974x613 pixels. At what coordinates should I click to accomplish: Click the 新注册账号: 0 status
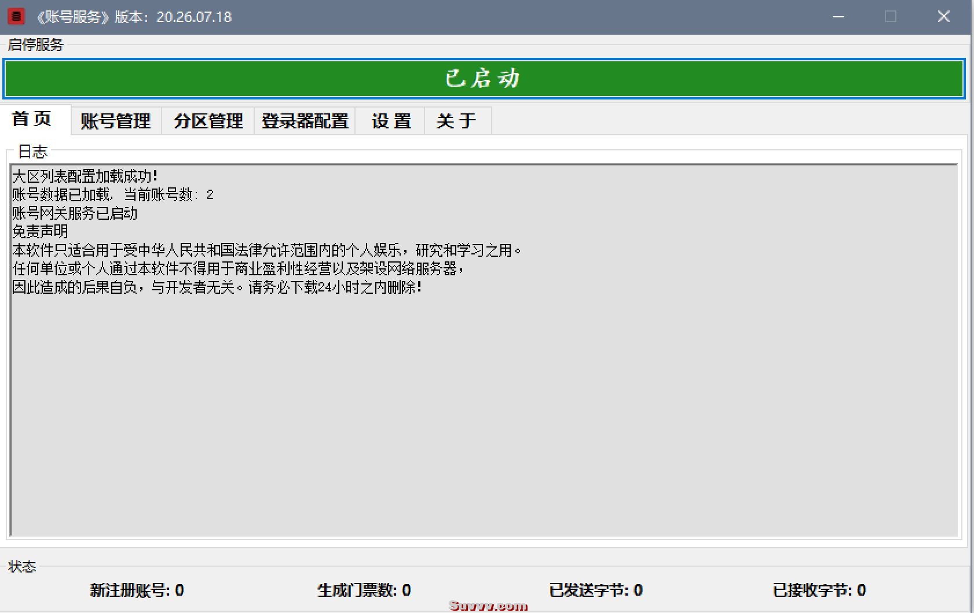pos(137,590)
